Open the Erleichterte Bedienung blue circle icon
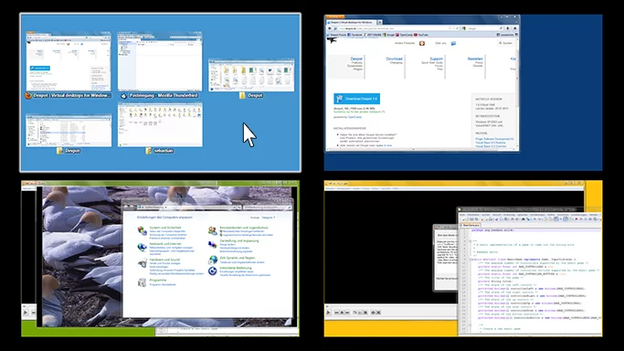Viewport: 624px width, 351px height. (x=213, y=271)
